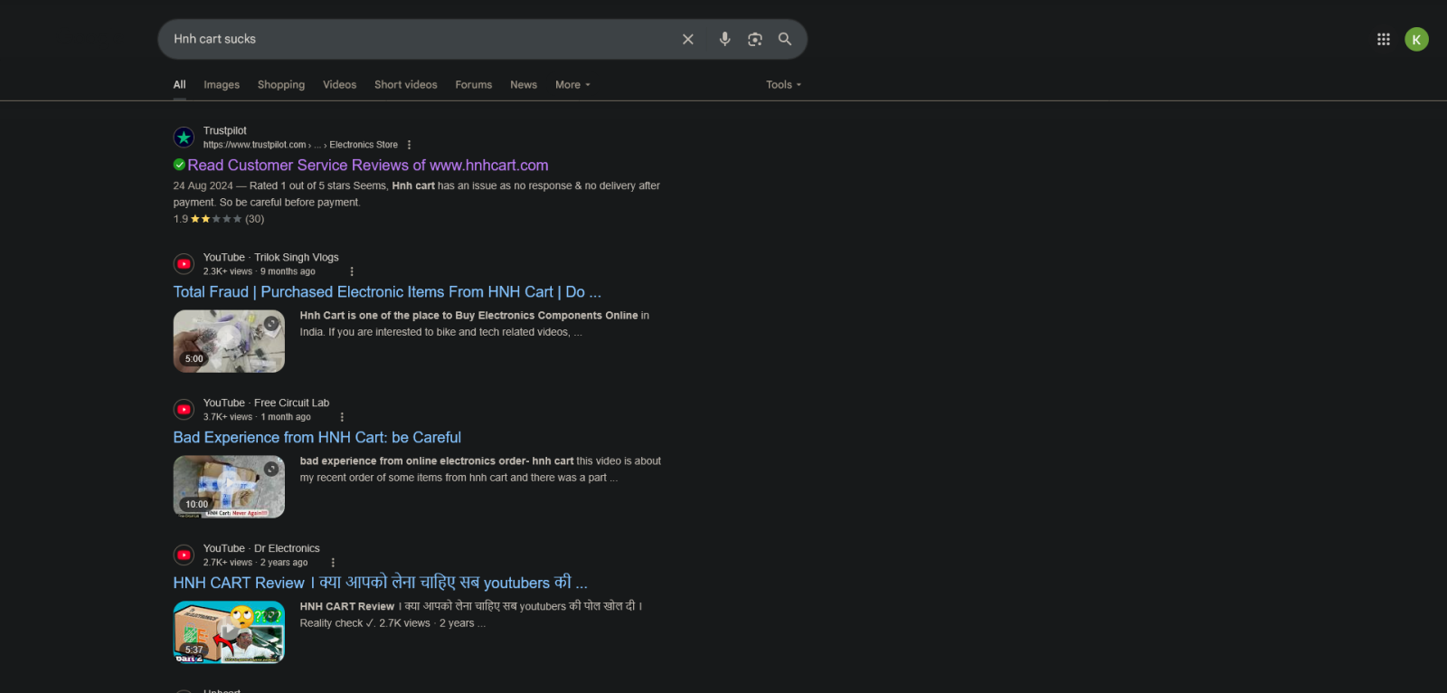Focus the search field containing Hnh cart sucks

[x=421, y=39]
